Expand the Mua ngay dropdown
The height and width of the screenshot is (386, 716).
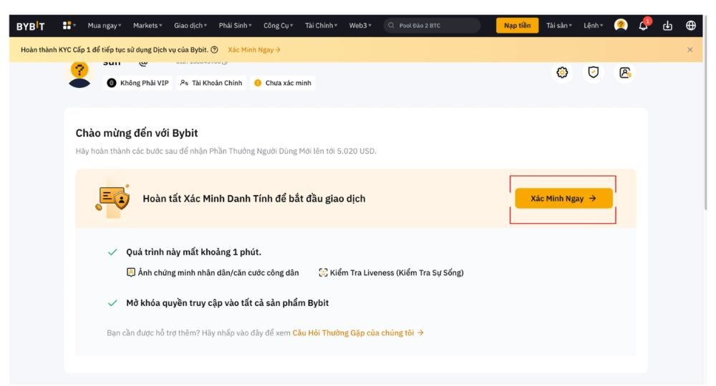click(x=104, y=26)
